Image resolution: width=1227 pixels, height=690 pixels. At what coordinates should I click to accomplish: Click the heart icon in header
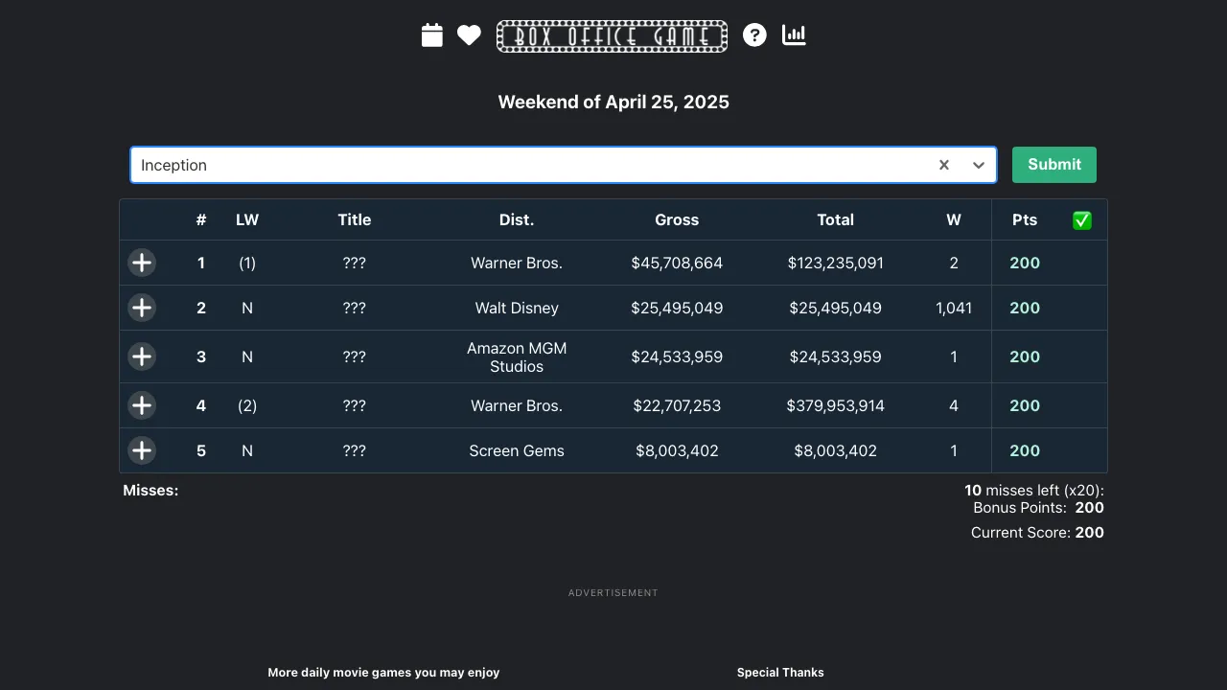[469, 35]
